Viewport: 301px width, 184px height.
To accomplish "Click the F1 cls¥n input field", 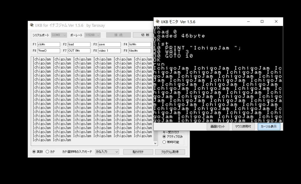I will tap(49, 44).
